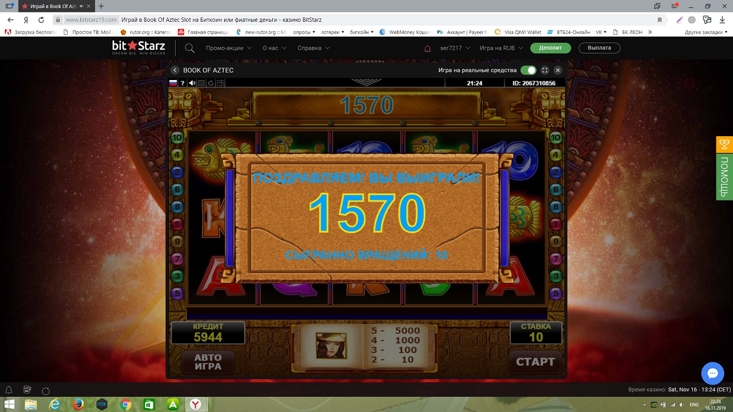Viewport: 733px width, 412px height.
Task: Open the live chat bubble
Action: pyautogui.click(x=712, y=373)
